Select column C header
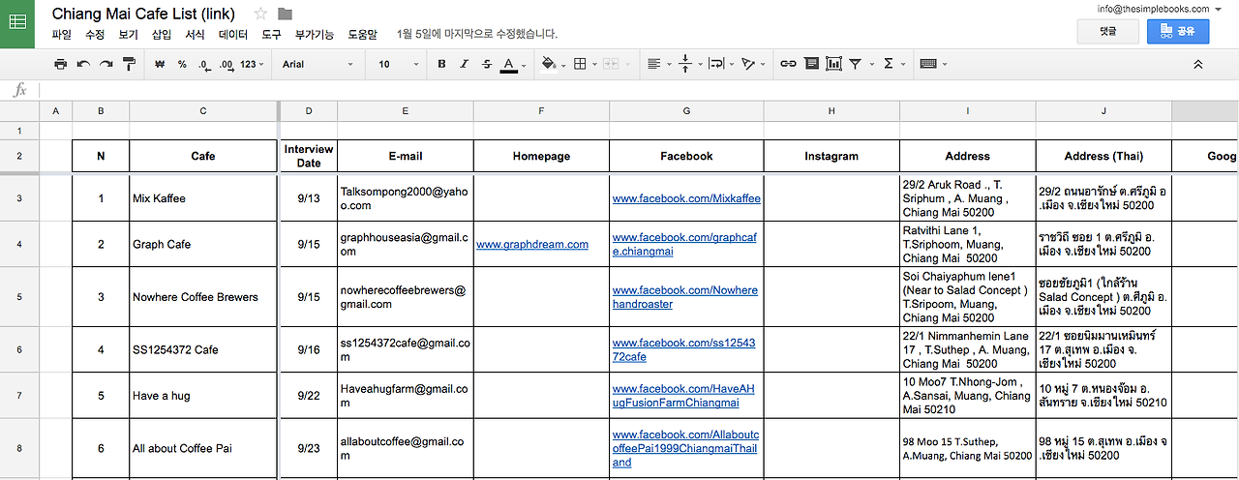 point(203,111)
